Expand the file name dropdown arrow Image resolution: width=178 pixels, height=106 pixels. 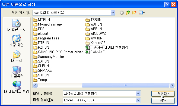138,93
